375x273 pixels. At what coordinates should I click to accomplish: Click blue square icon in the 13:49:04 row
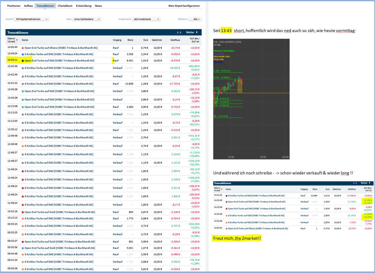pos(23,54)
